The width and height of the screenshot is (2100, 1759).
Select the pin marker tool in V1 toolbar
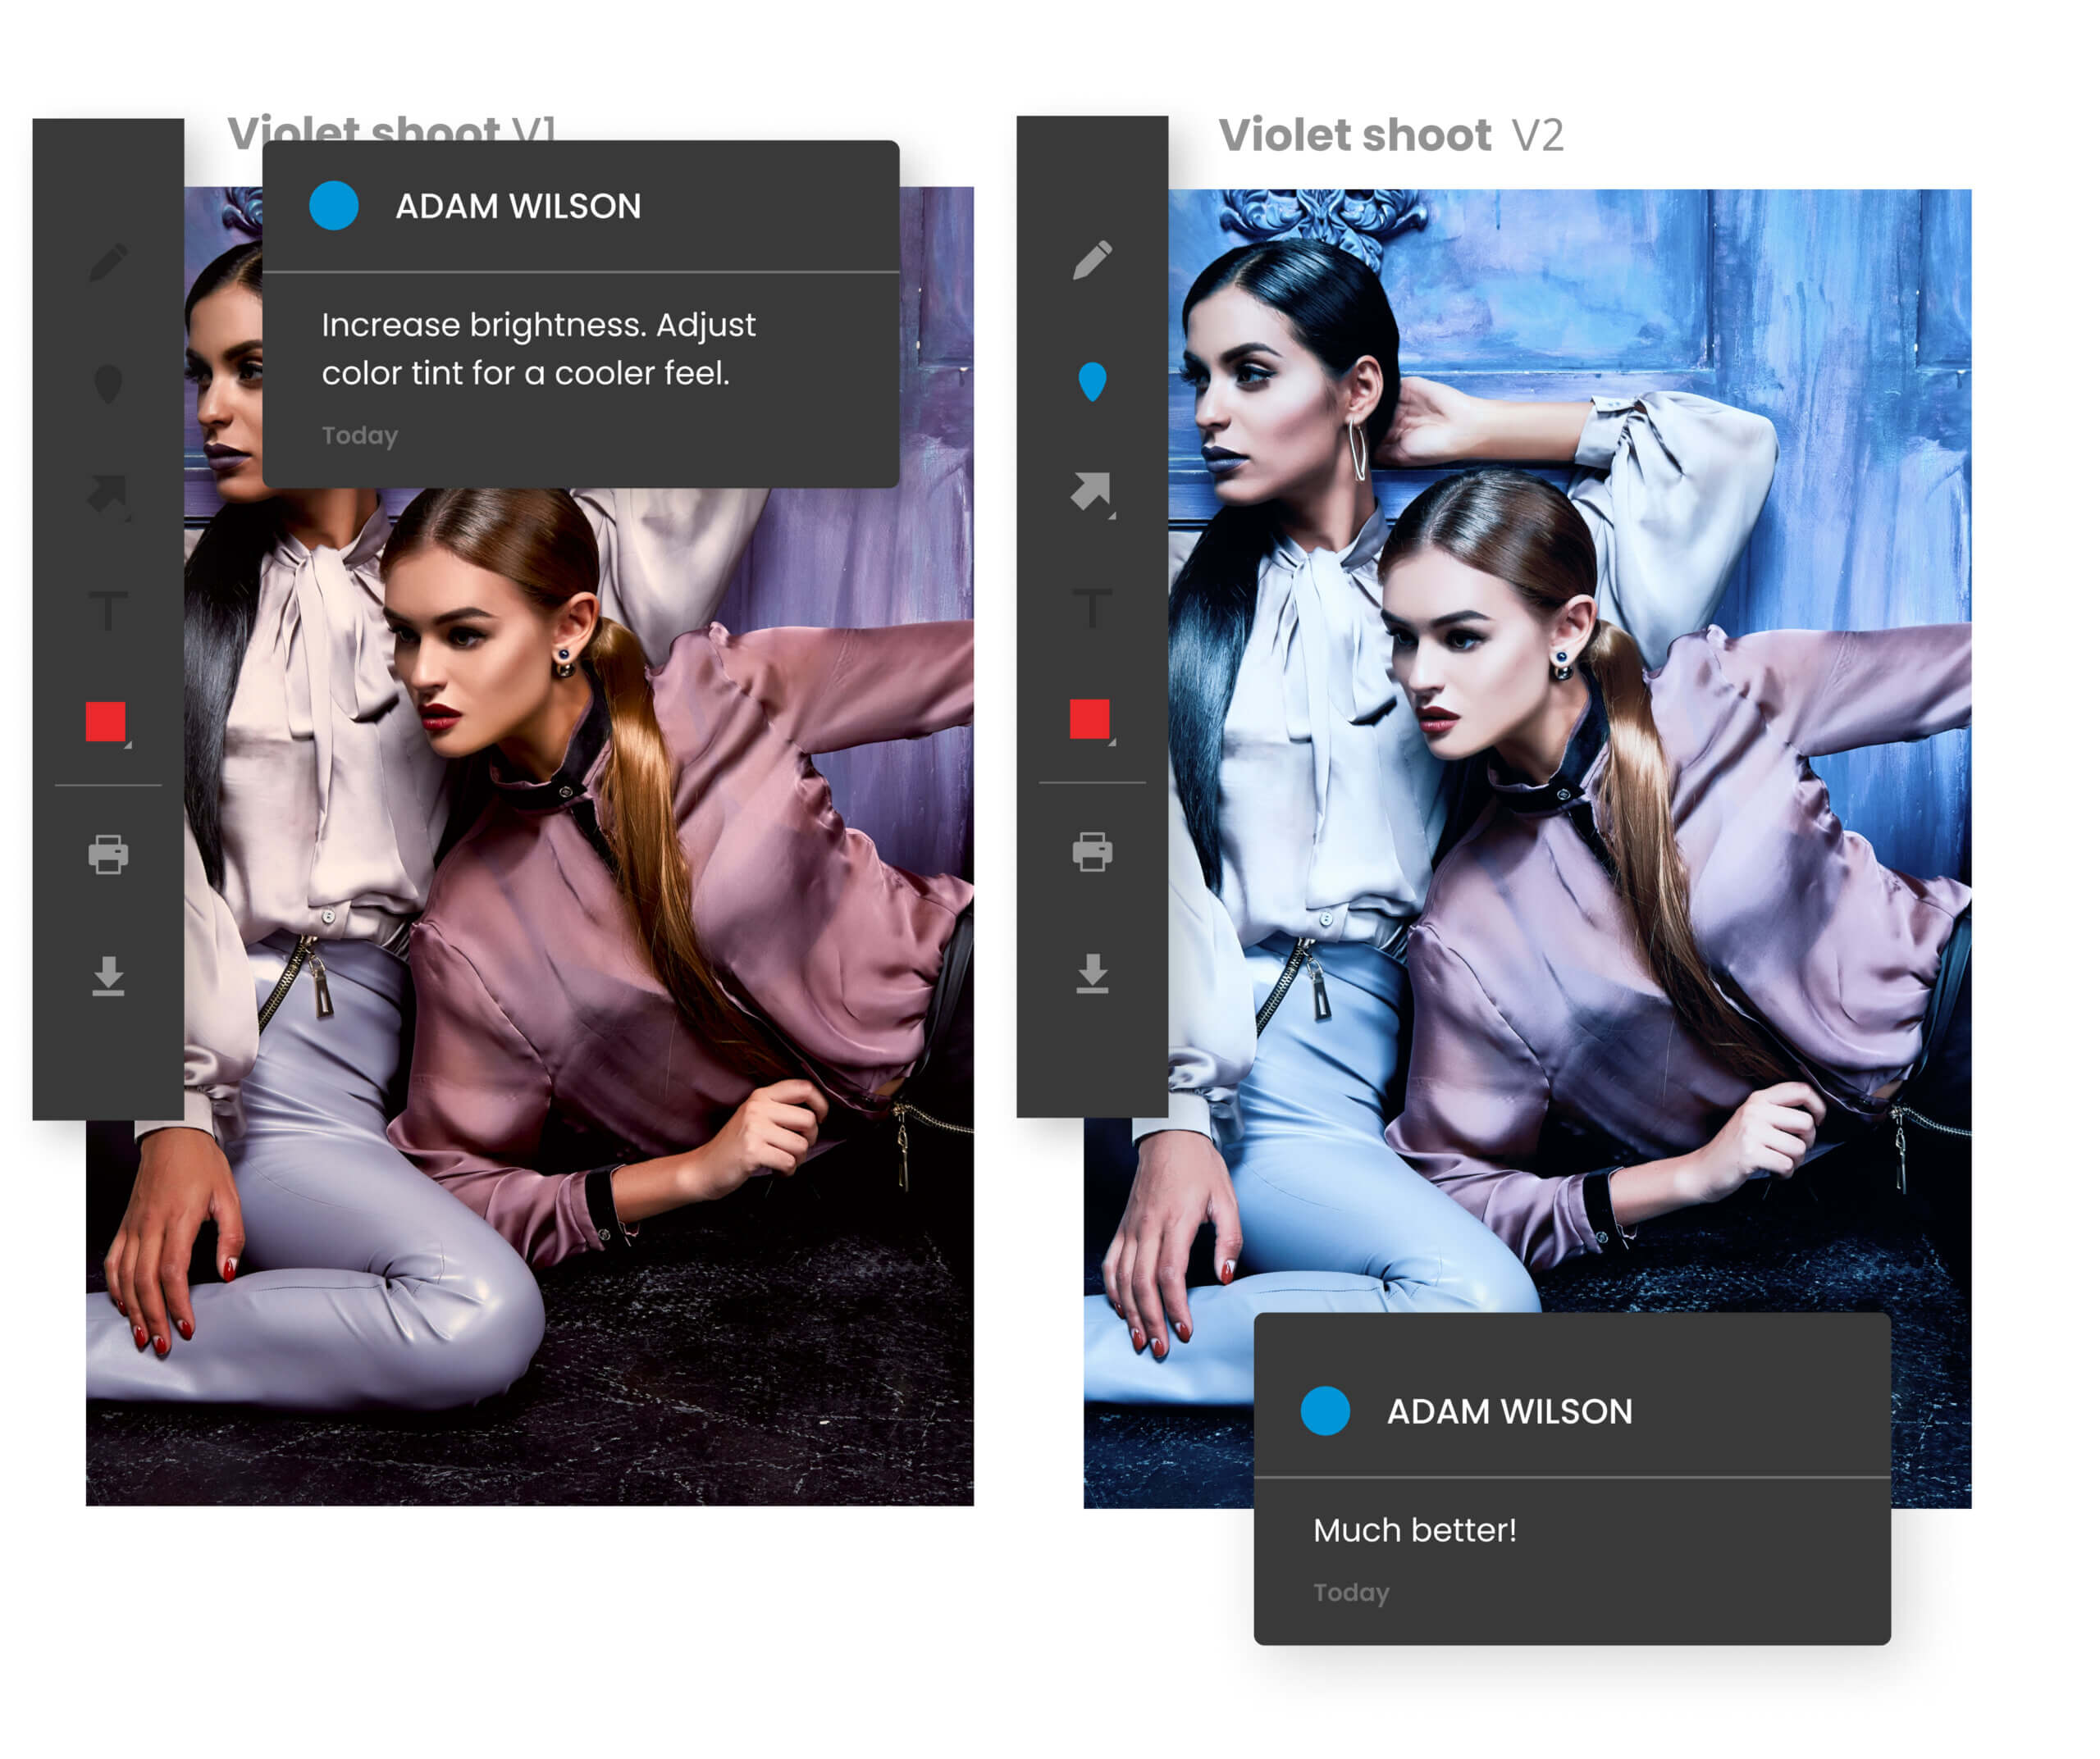tap(108, 384)
